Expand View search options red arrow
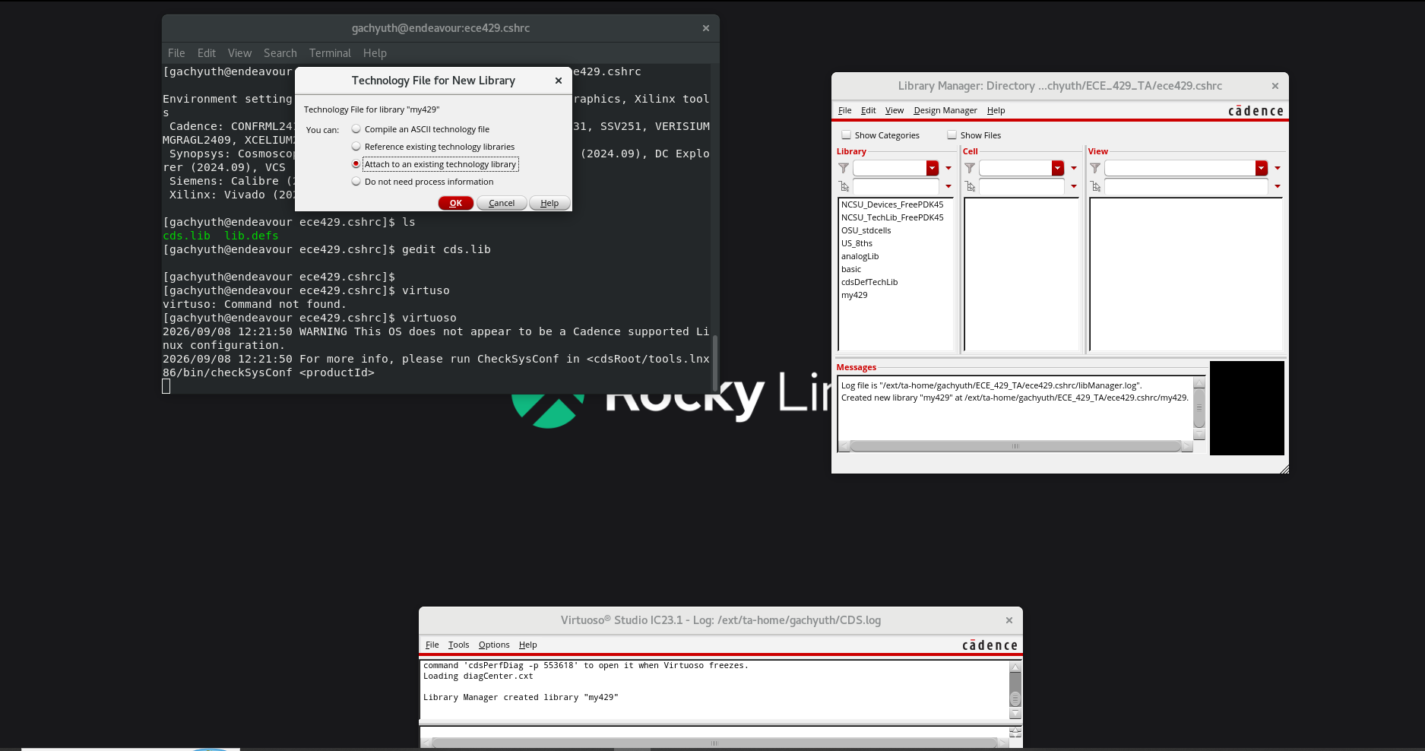 point(1278,186)
